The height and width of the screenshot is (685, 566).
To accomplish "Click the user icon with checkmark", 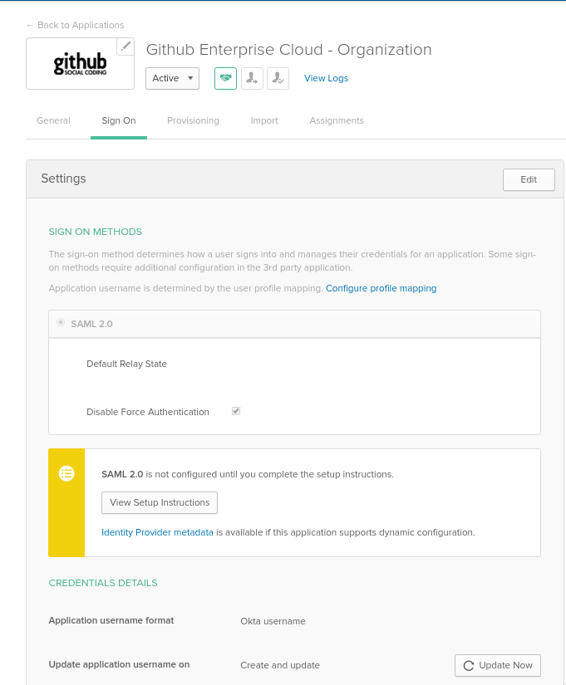I will pos(278,78).
